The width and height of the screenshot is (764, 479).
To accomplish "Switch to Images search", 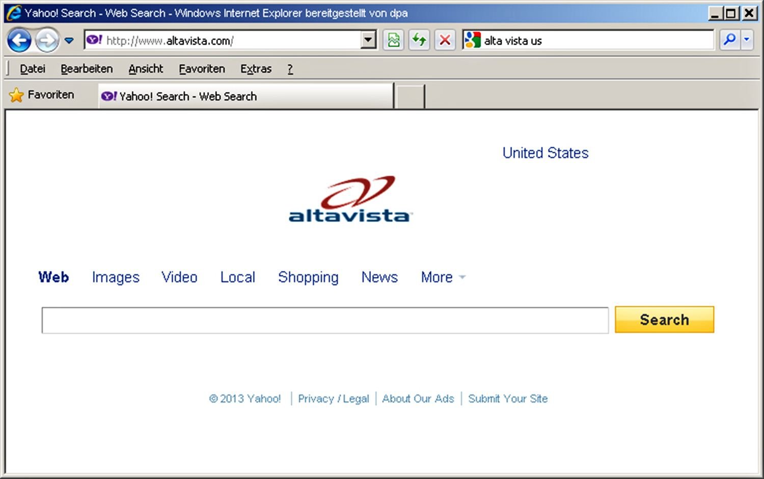I will 116,277.
